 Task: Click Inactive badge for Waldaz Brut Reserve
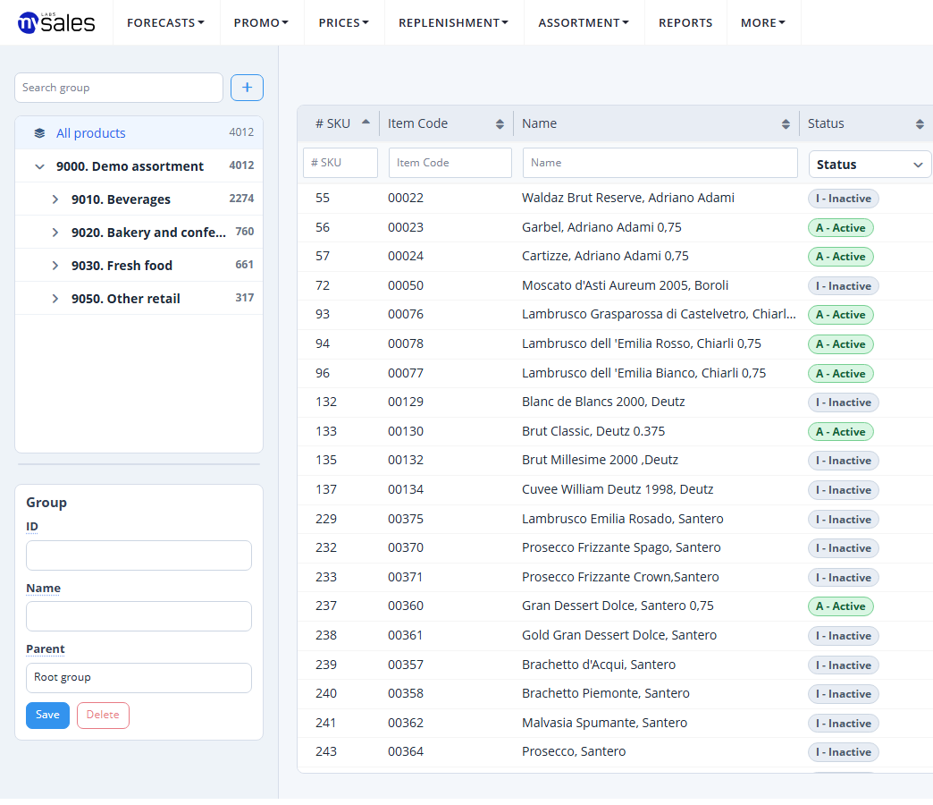click(x=843, y=199)
